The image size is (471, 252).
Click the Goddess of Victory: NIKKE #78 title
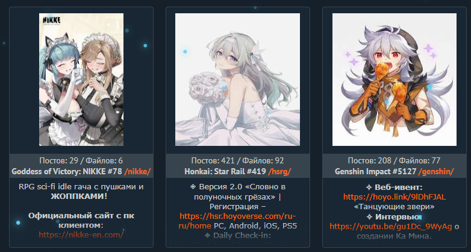coord(67,172)
